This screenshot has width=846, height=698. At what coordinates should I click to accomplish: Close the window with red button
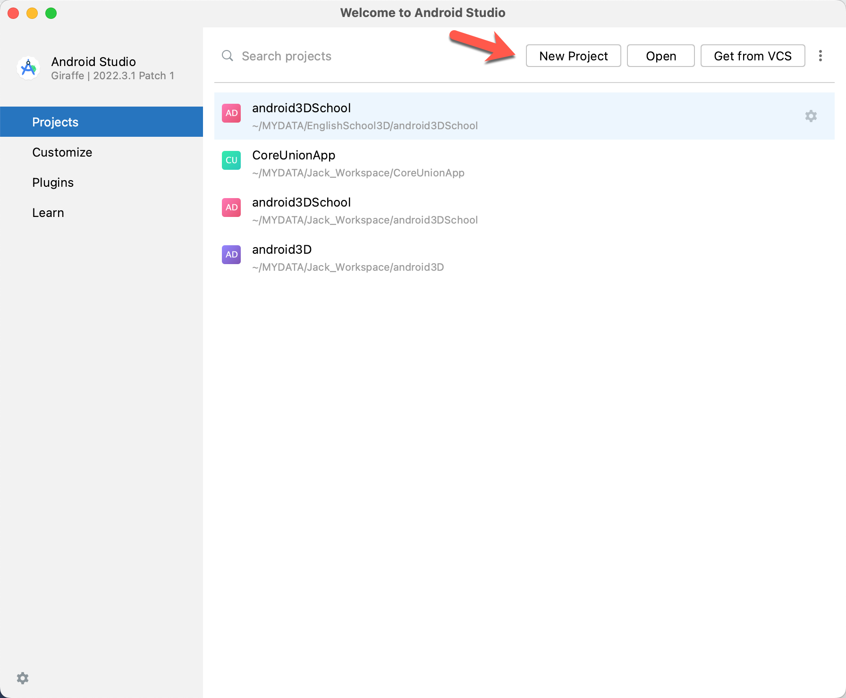point(13,13)
